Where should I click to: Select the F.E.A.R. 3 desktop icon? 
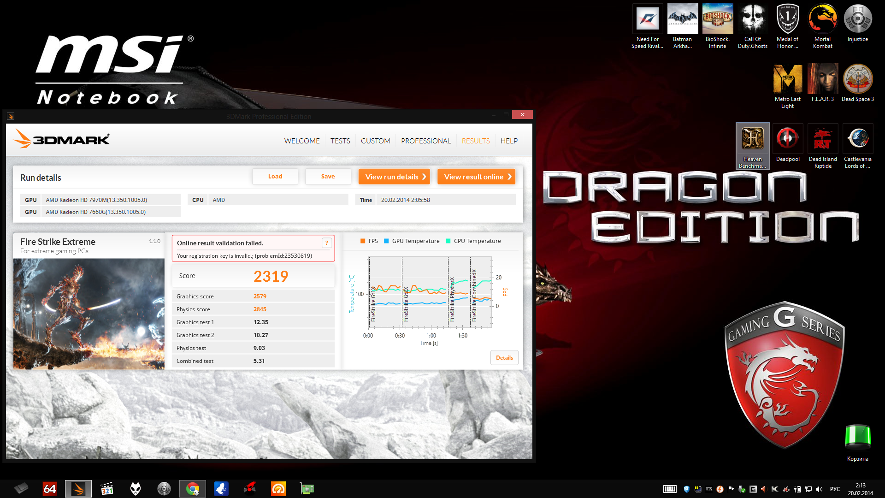(822, 83)
